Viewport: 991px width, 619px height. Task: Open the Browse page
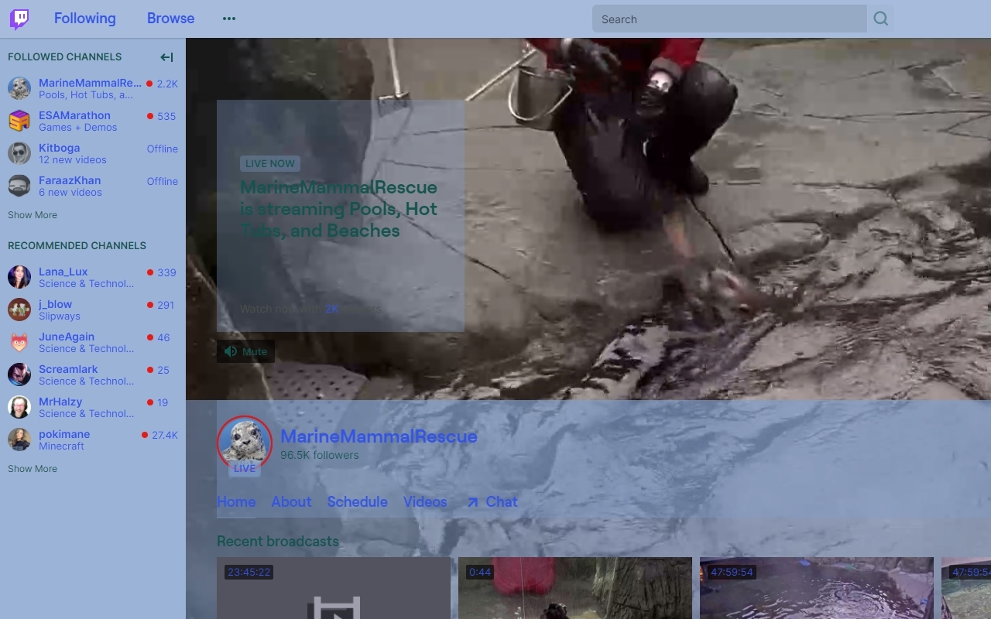click(170, 19)
